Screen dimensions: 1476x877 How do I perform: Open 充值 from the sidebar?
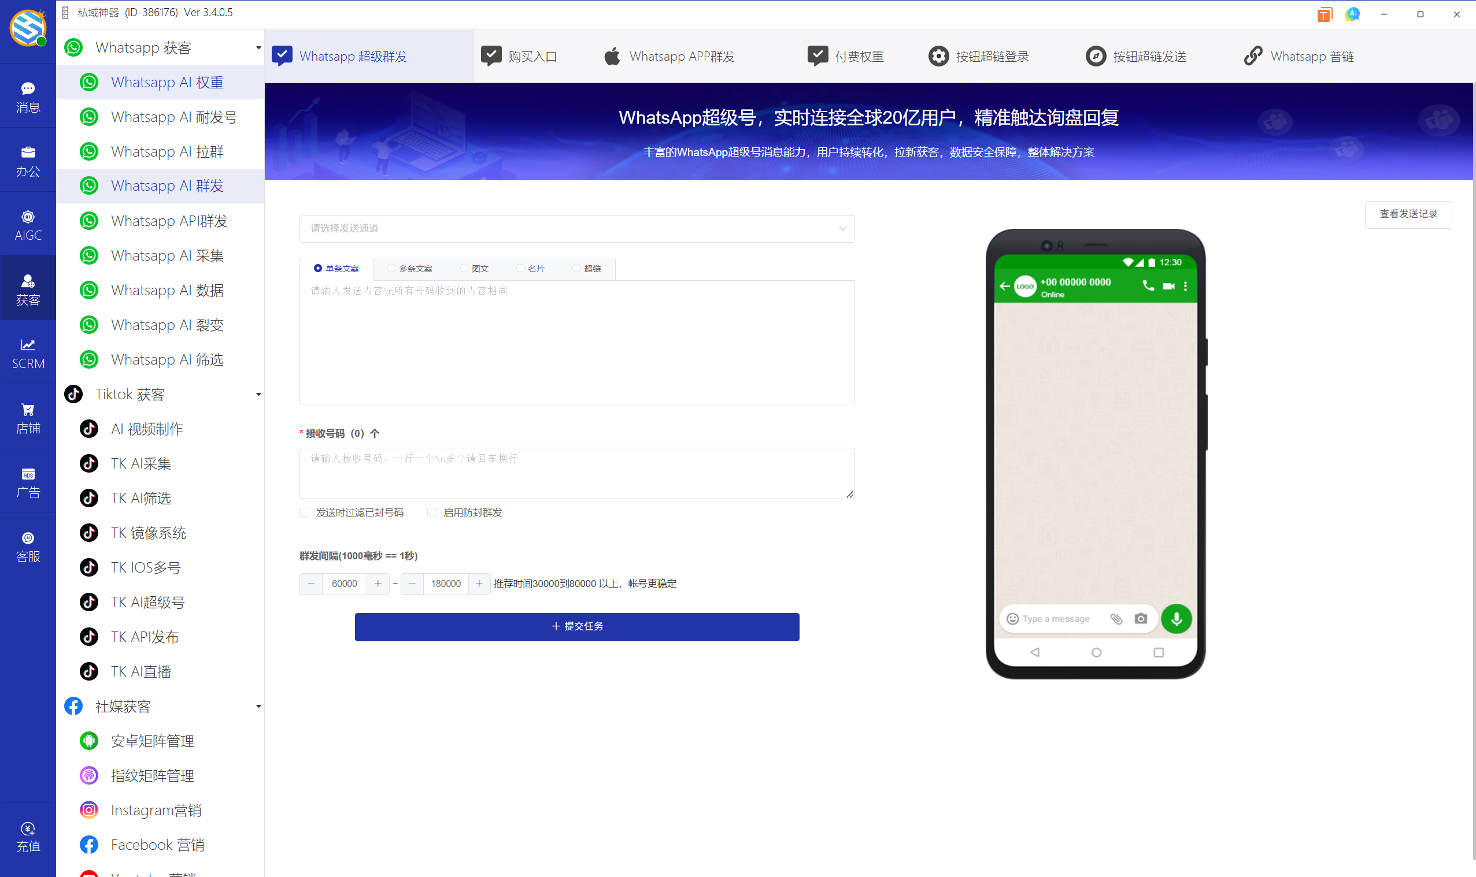[28, 836]
